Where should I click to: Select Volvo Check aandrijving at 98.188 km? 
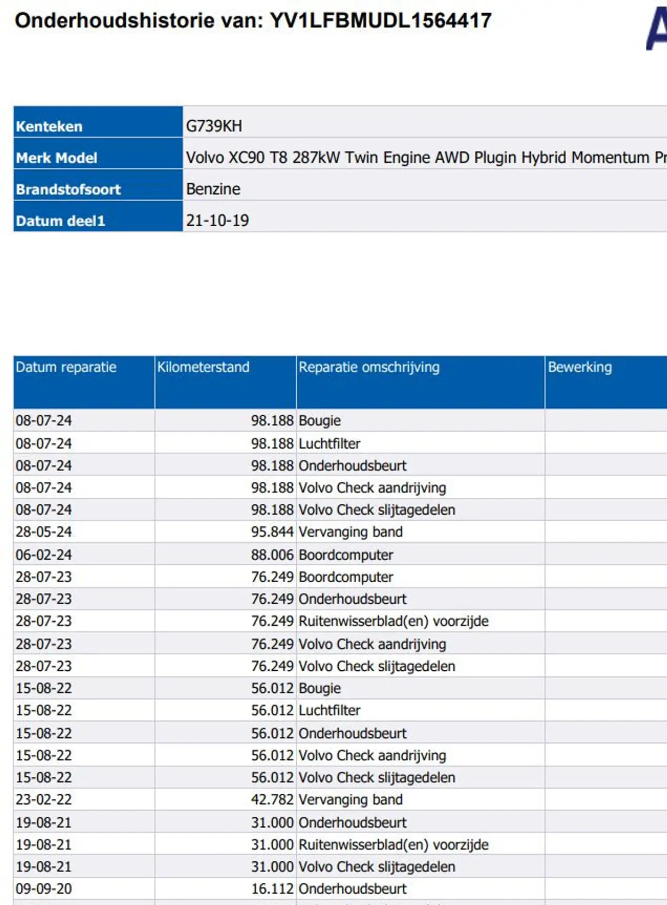pyautogui.click(x=372, y=487)
